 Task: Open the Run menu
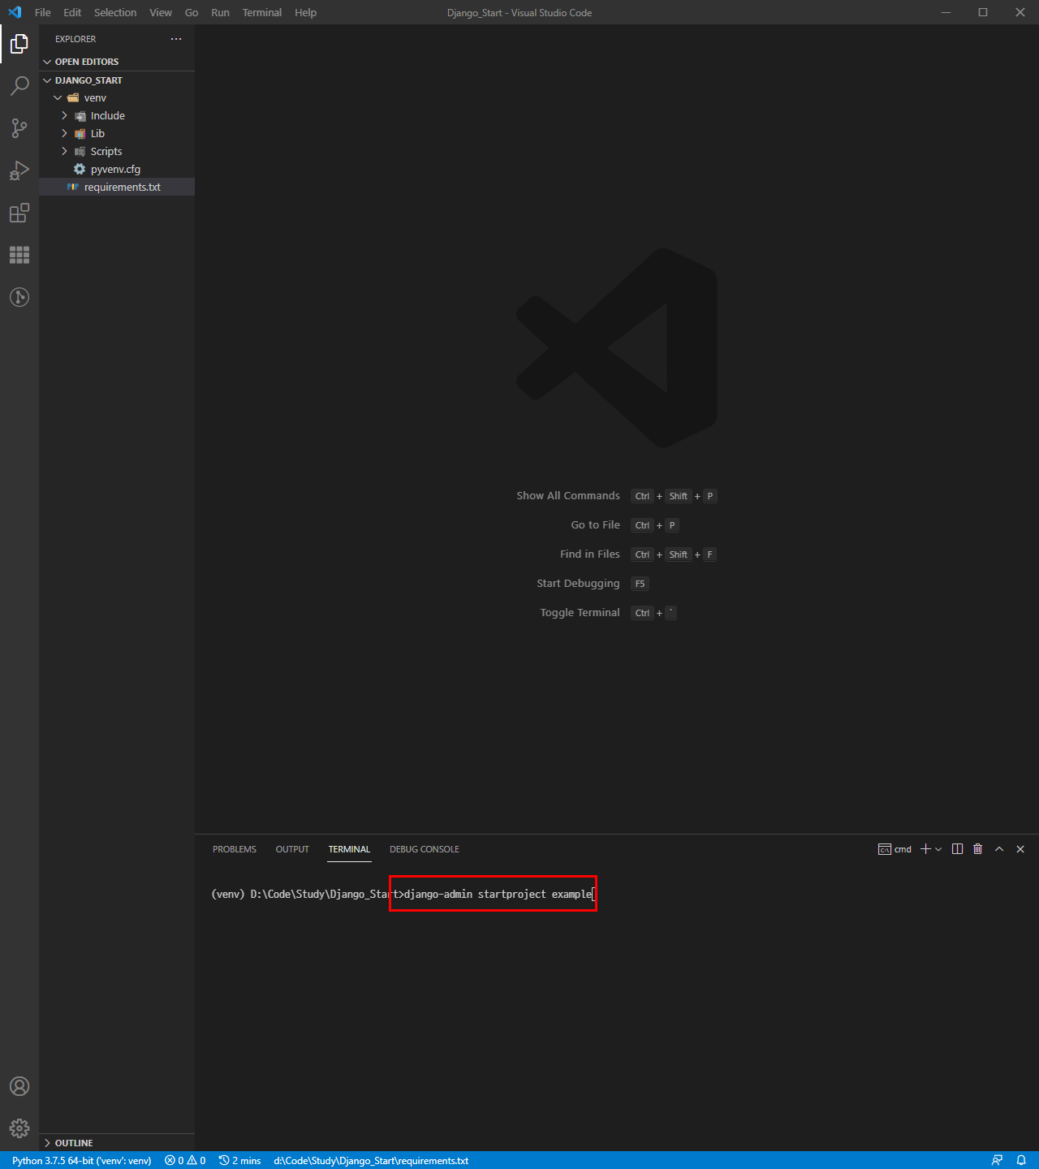(220, 12)
